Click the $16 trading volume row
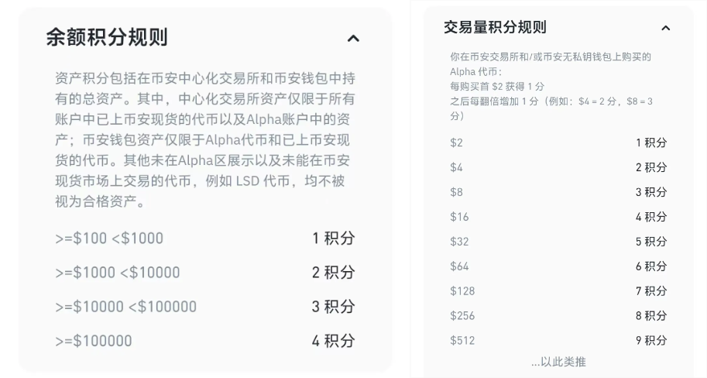This screenshot has height=378, width=707. 459,217
